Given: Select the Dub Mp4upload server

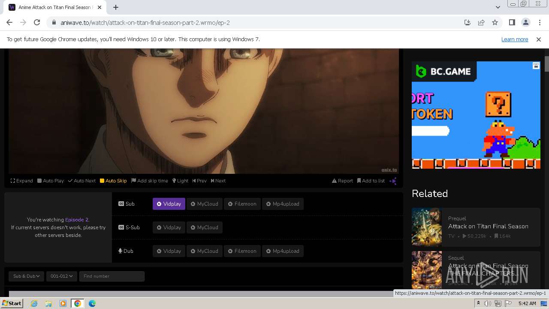Looking at the screenshot, I should coord(283,251).
